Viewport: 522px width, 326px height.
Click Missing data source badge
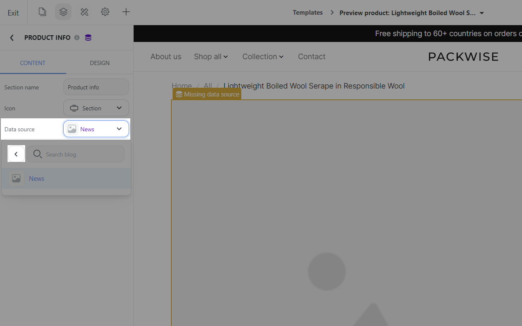[207, 94]
